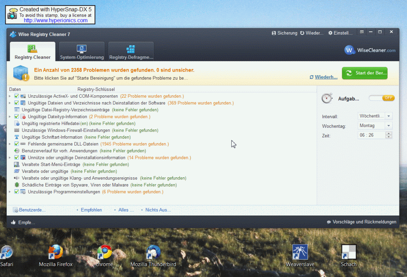Viewport: 407px width, 277px height.
Task: Click the toolbar menu icon beside minimize
Action: (362, 32)
